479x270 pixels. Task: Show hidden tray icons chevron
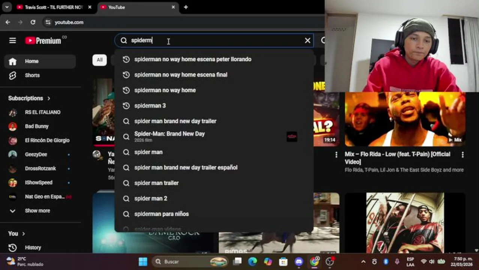point(363,261)
